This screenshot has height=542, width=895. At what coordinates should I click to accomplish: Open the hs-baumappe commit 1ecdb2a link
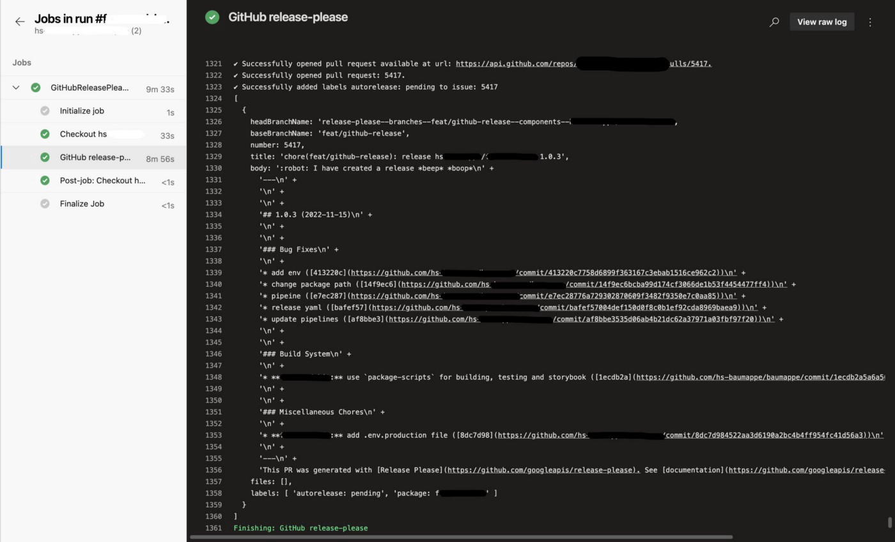coord(761,377)
